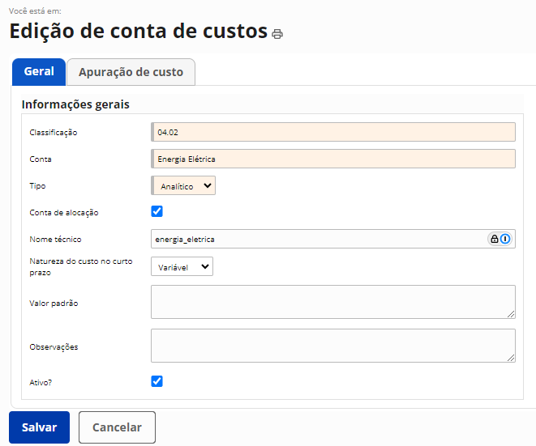Click the Edição de conta de custos title

tap(139, 31)
